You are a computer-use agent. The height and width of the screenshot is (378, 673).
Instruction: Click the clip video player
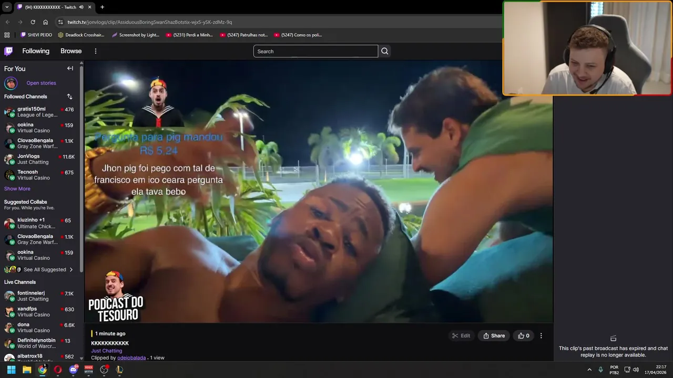point(319,192)
